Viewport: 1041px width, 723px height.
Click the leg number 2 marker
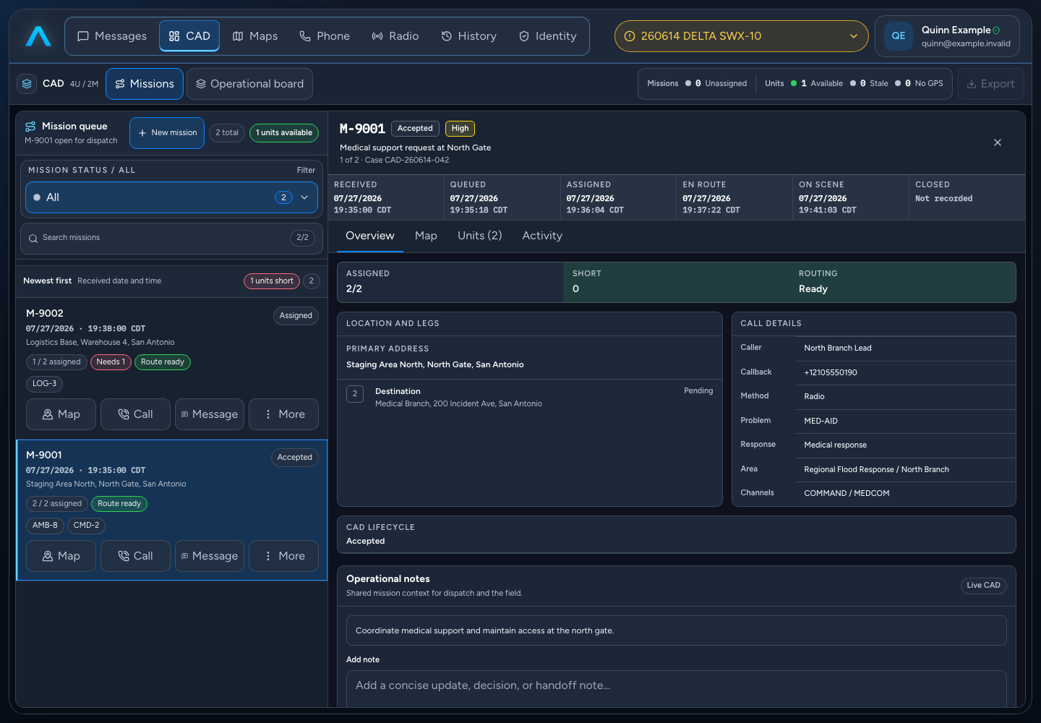(x=355, y=394)
